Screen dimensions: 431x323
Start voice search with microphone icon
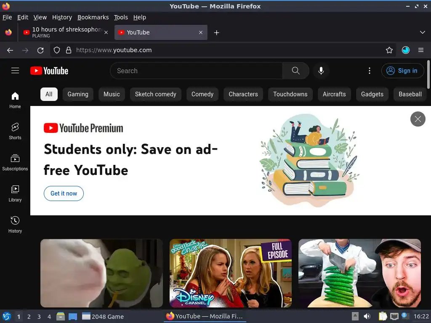(321, 71)
